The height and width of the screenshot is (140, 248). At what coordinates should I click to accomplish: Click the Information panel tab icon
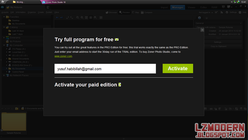click(200, 18)
